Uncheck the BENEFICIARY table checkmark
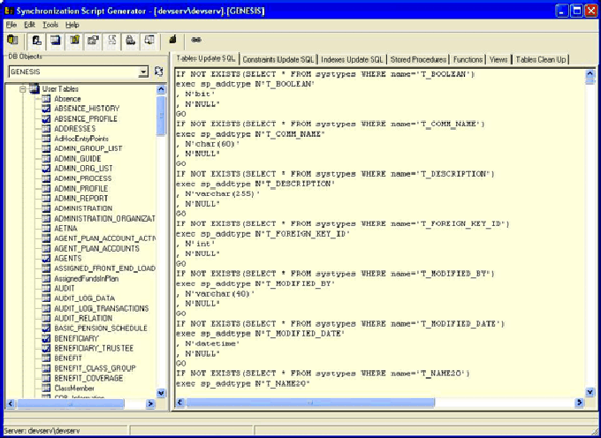Viewport: 601px width, 438px height. [x=46, y=338]
